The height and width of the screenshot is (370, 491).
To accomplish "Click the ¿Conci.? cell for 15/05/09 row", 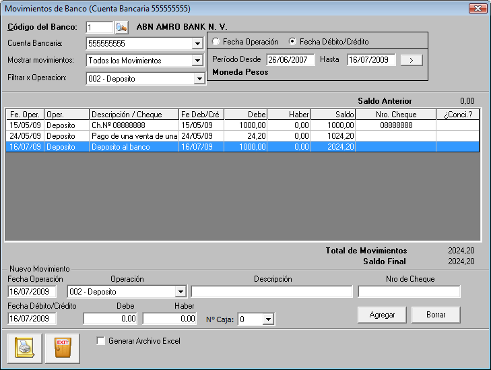I will click(458, 125).
